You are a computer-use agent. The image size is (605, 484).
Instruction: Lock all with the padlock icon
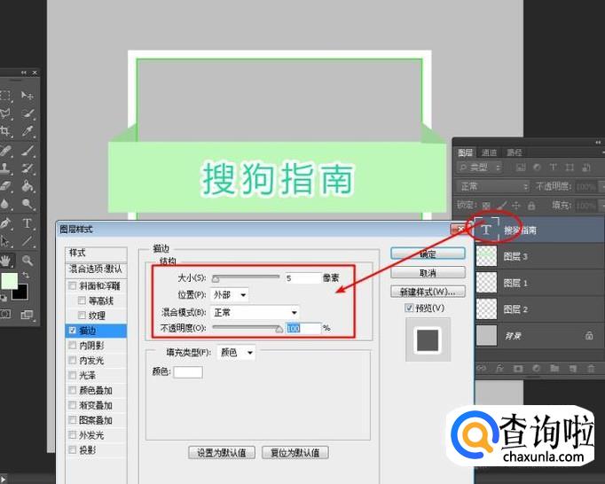(531, 206)
